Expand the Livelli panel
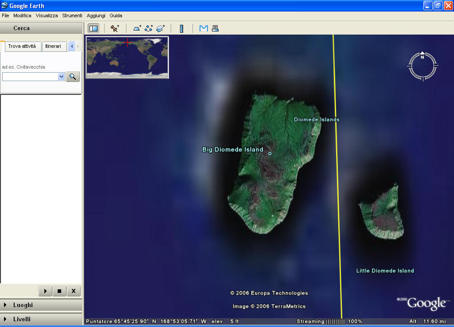 coord(6,319)
